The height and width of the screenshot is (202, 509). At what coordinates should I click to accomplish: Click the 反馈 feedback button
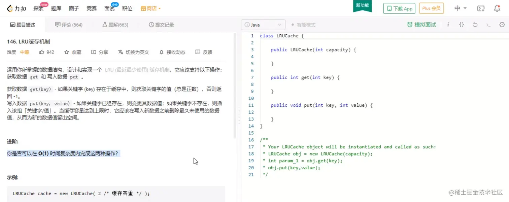click(x=204, y=52)
